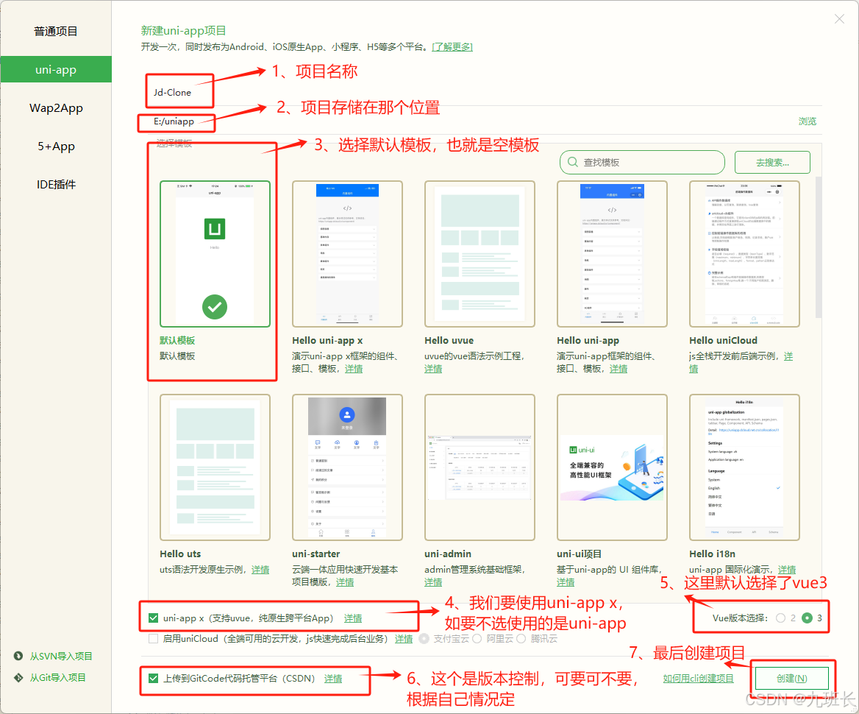Select the Hello uni-app template thumbnail
Screen dimensions: 859x714
point(612,254)
